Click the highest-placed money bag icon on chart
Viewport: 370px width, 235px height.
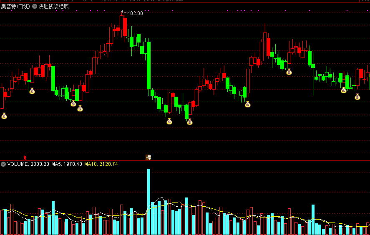(x=289, y=72)
